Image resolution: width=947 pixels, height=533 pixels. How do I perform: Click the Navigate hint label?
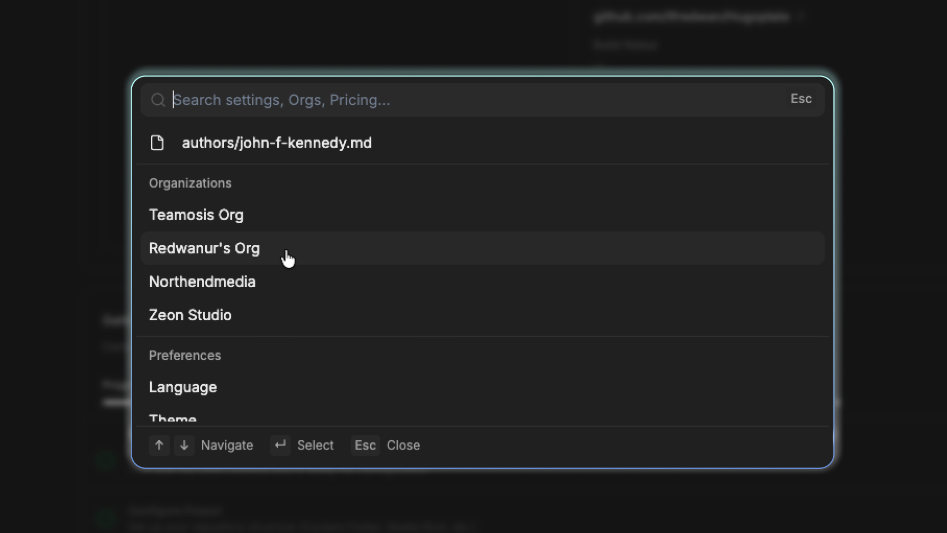pyautogui.click(x=227, y=445)
